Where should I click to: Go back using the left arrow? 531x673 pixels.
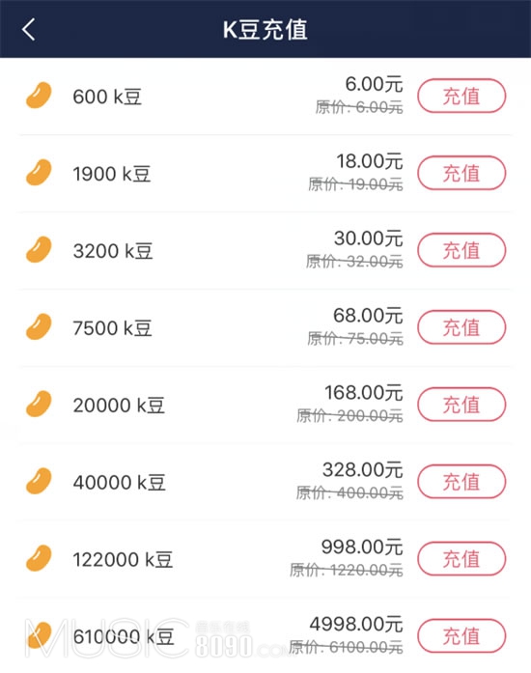coord(28,30)
